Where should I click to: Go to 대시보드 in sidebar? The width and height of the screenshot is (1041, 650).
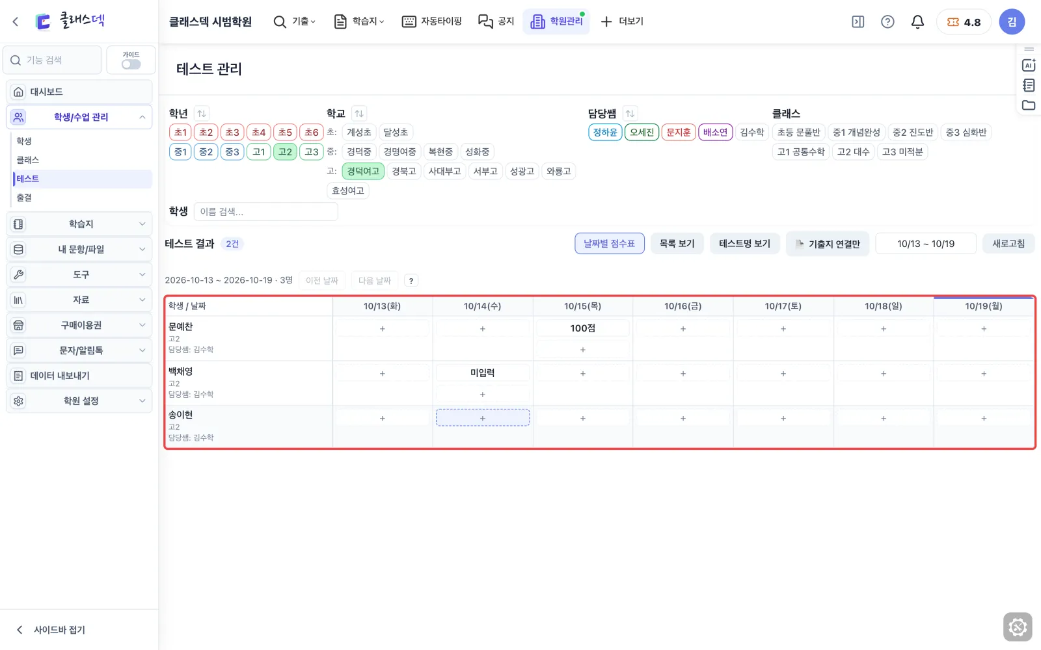tap(79, 92)
